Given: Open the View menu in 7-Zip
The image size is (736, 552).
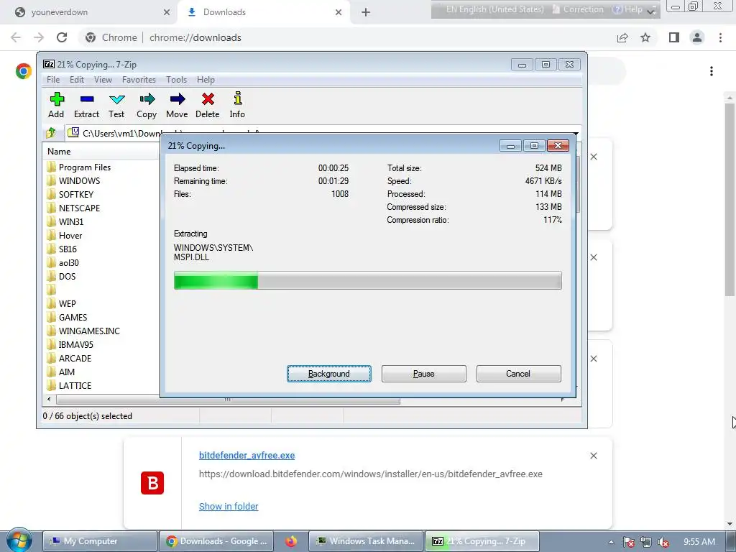Looking at the screenshot, I should [x=103, y=80].
